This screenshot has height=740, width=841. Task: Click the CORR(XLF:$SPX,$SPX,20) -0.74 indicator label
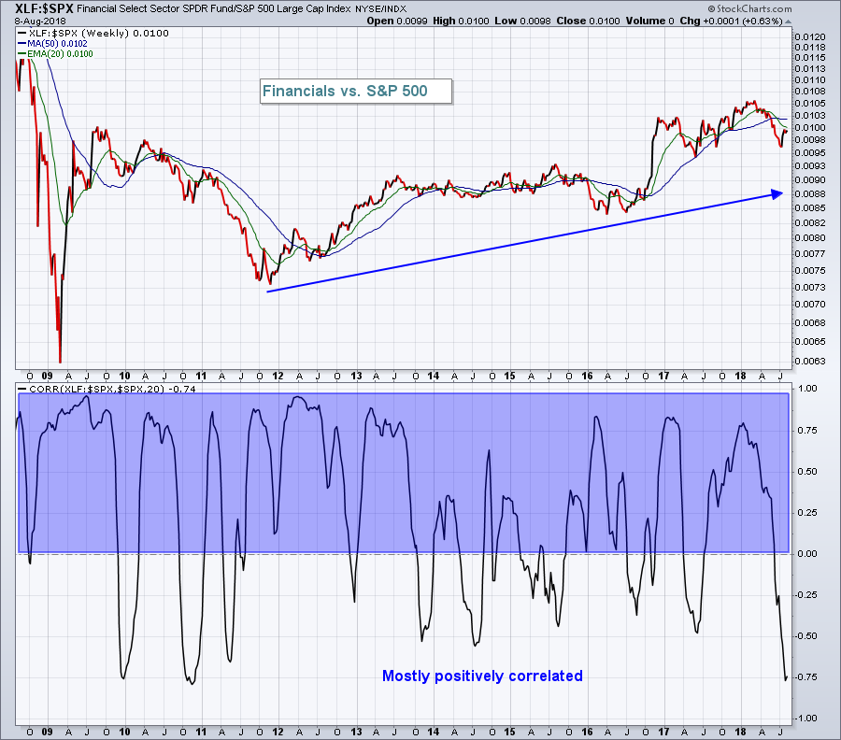click(107, 389)
